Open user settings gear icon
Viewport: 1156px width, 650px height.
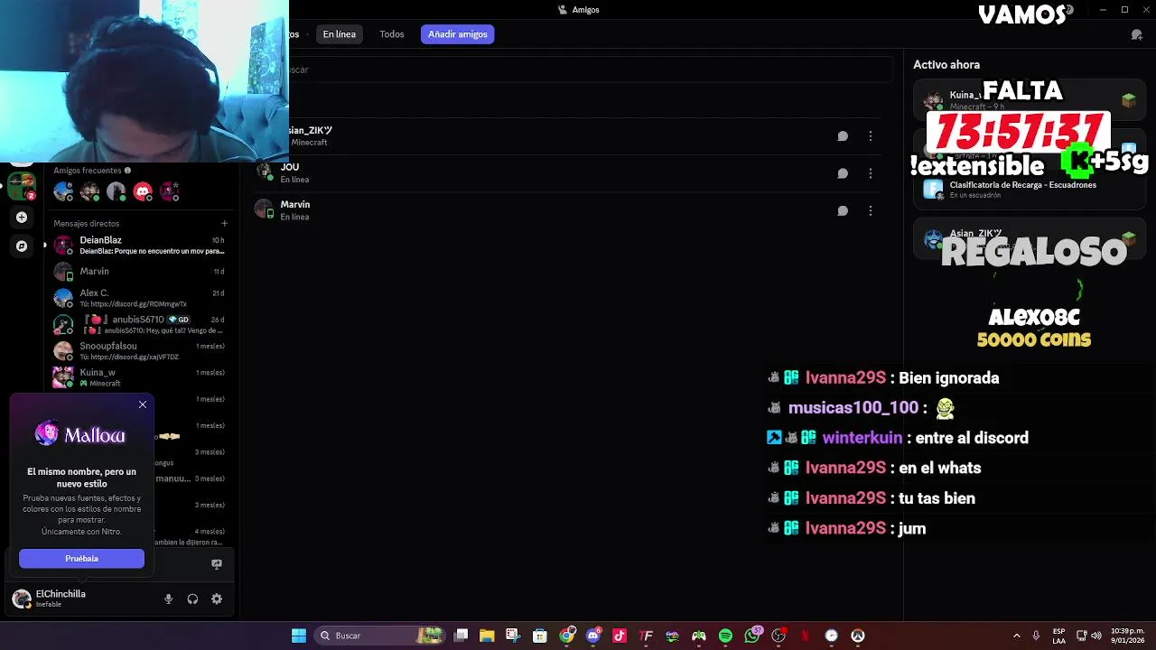click(x=217, y=599)
